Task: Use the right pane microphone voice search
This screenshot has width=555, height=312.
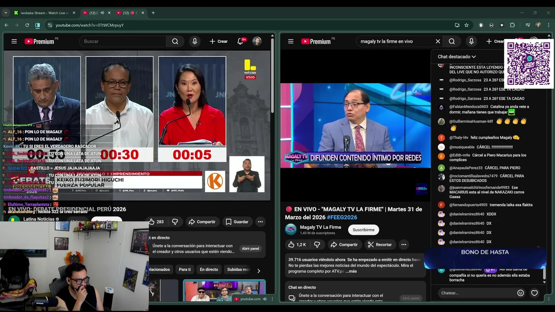Action: (471, 41)
